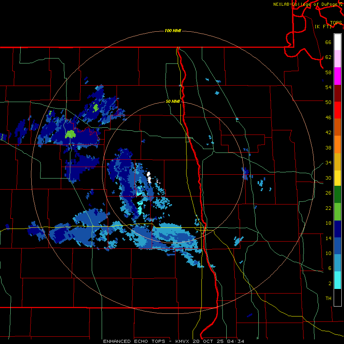Click the magenta legend color swatch
Viewport: 344px width, 344px height.
point(338,76)
